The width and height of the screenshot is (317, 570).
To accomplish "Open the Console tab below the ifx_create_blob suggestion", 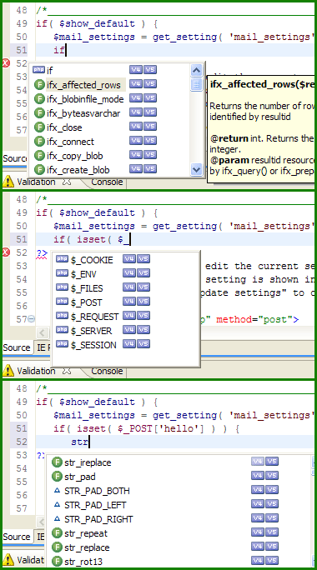I will coord(107,182).
